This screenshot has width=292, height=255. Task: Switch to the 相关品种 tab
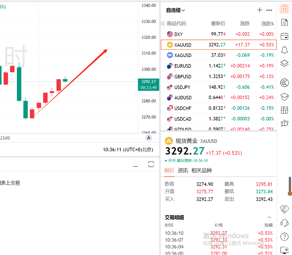[x=201, y=170]
